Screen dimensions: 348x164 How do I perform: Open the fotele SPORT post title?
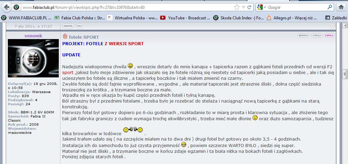[x=84, y=37]
